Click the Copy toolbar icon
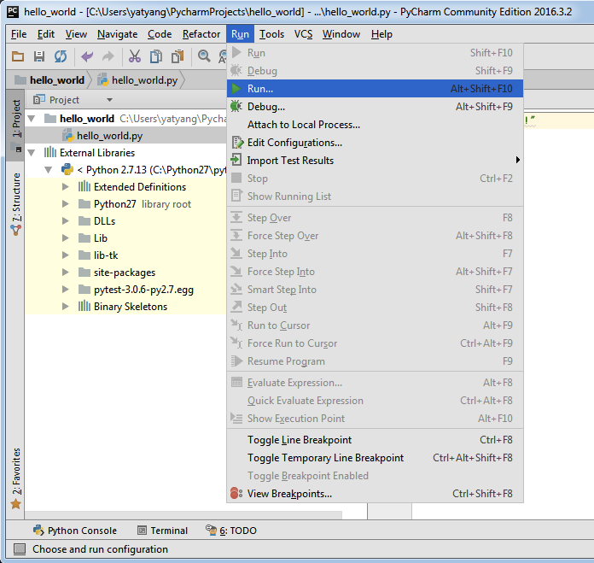 [155, 57]
